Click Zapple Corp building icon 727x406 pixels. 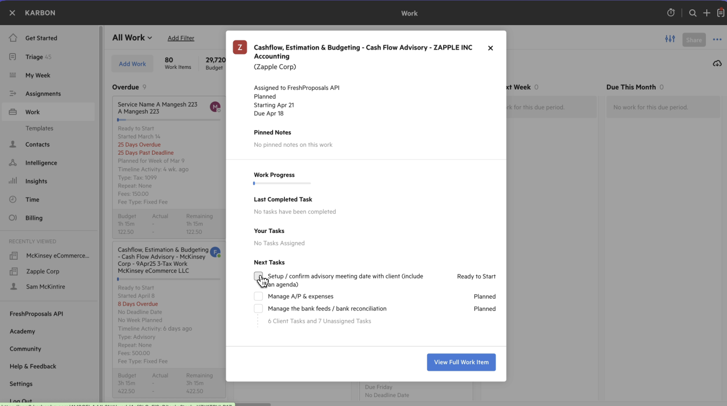[x=14, y=271]
